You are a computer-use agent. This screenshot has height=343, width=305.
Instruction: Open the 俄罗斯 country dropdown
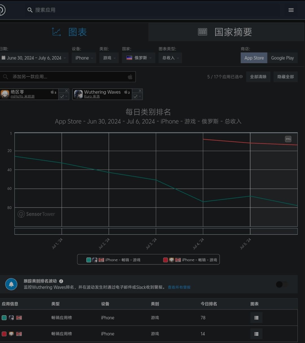coord(139,58)
